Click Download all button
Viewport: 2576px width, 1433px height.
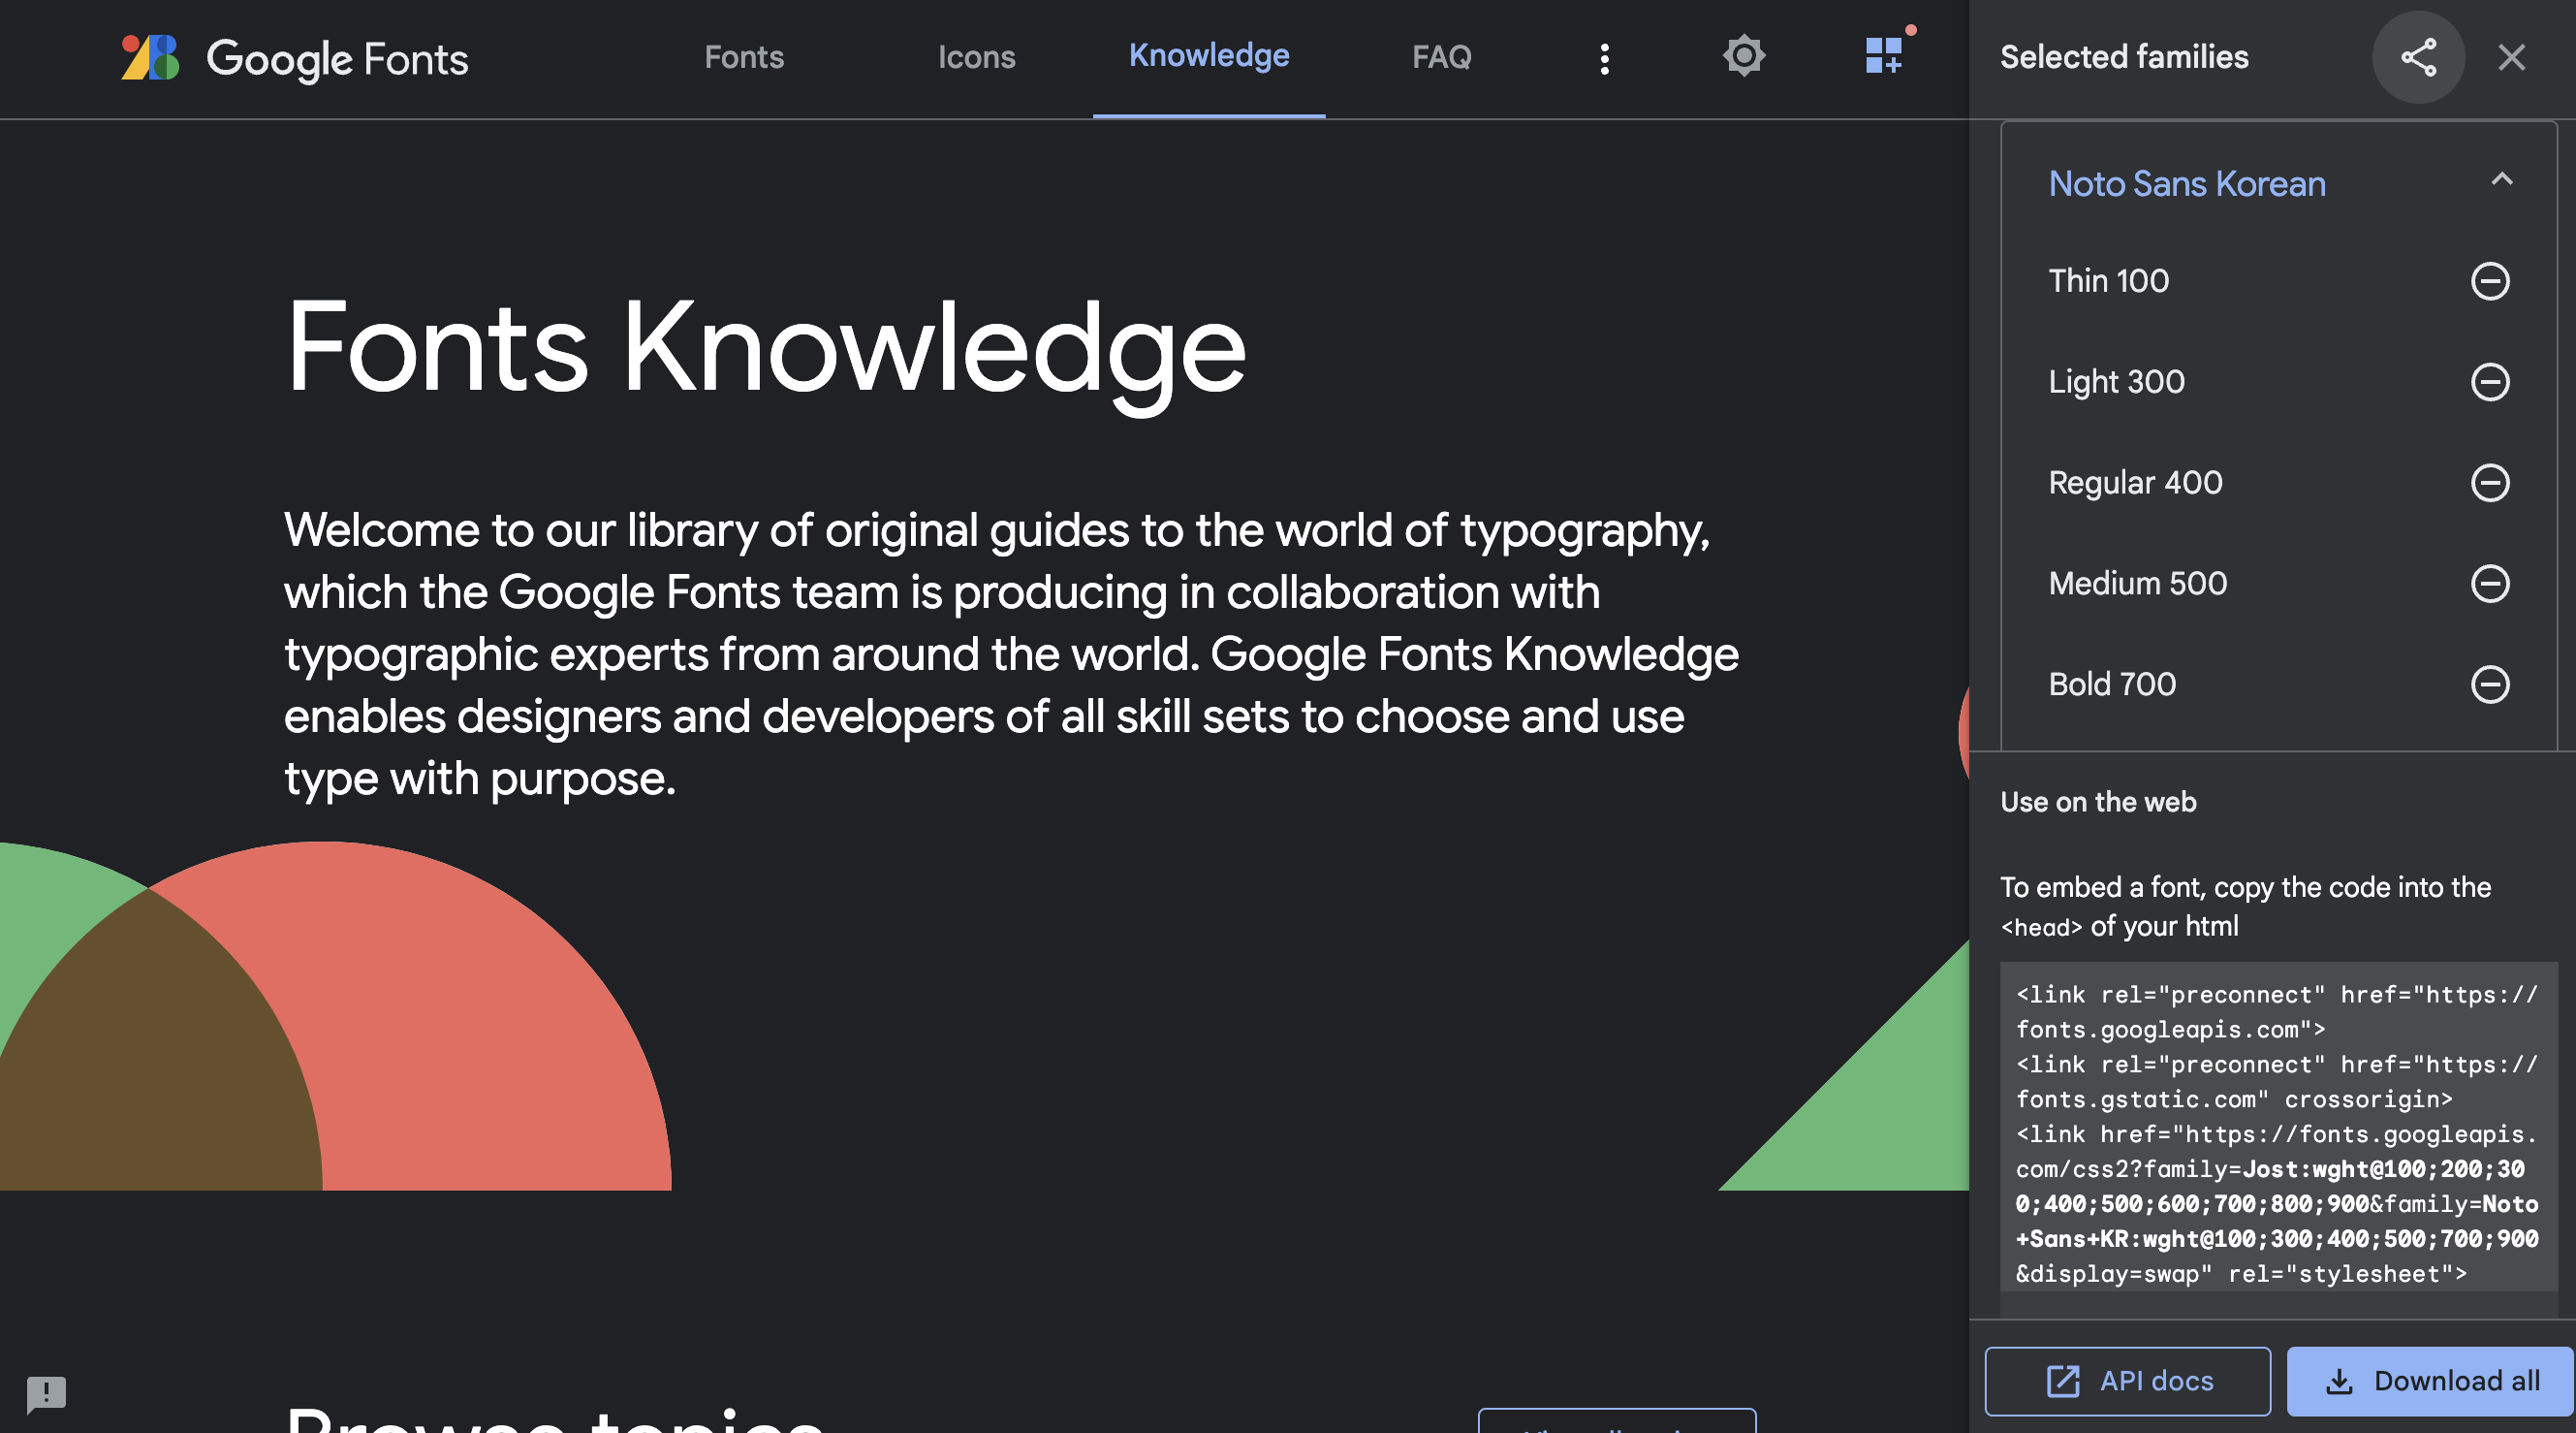pyautogui.click(x=2431, y=1381)
